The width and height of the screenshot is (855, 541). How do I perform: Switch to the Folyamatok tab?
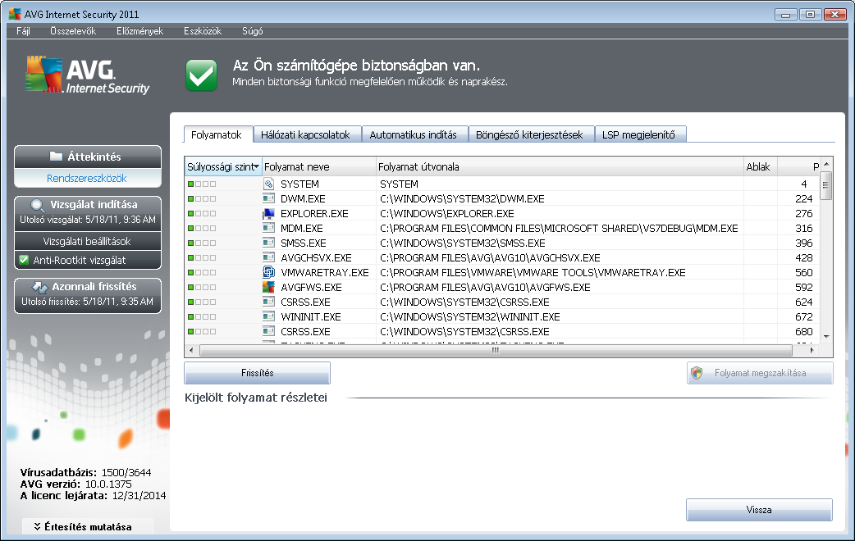point(217,134)
